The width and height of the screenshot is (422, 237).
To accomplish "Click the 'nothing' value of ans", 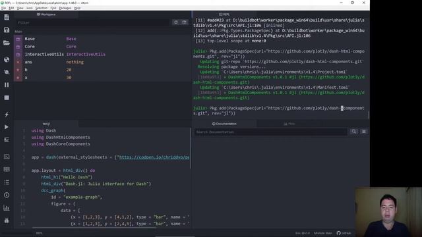I will click(75, 62).
